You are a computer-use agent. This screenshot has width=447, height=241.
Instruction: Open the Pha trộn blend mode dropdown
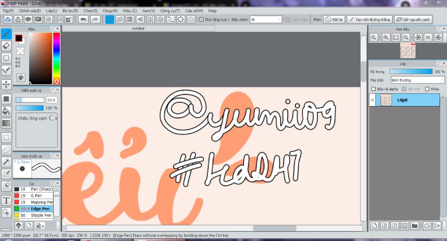point(417,80)
